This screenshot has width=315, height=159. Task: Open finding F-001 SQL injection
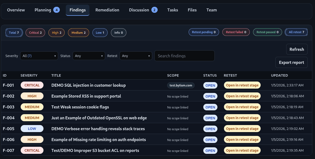88,85
